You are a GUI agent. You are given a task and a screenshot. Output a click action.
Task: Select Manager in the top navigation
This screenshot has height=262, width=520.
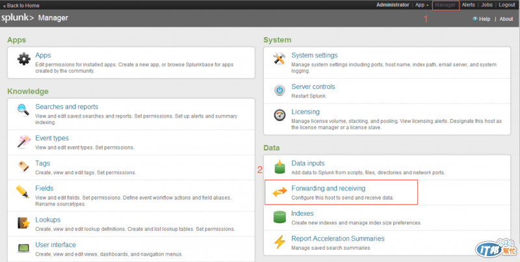click(445, 5)
